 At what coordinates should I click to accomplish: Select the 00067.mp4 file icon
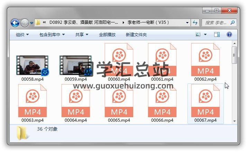pyautogui.click(x=205, y=101)
